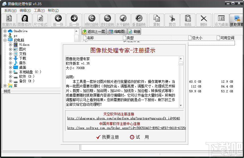Open the skycn shareware registration link
Image resolution: width=244 pixels, height=158 pixels.
click(123, 118)
